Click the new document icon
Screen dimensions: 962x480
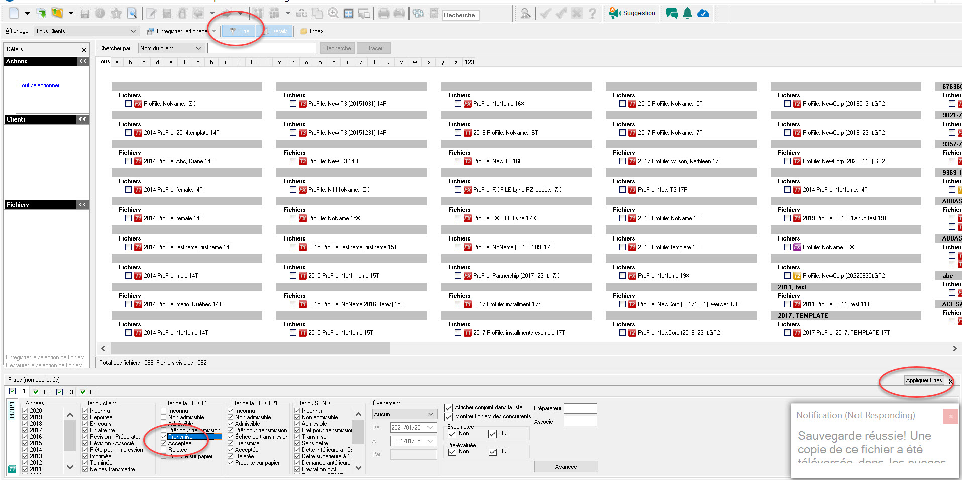pos(14,13)
